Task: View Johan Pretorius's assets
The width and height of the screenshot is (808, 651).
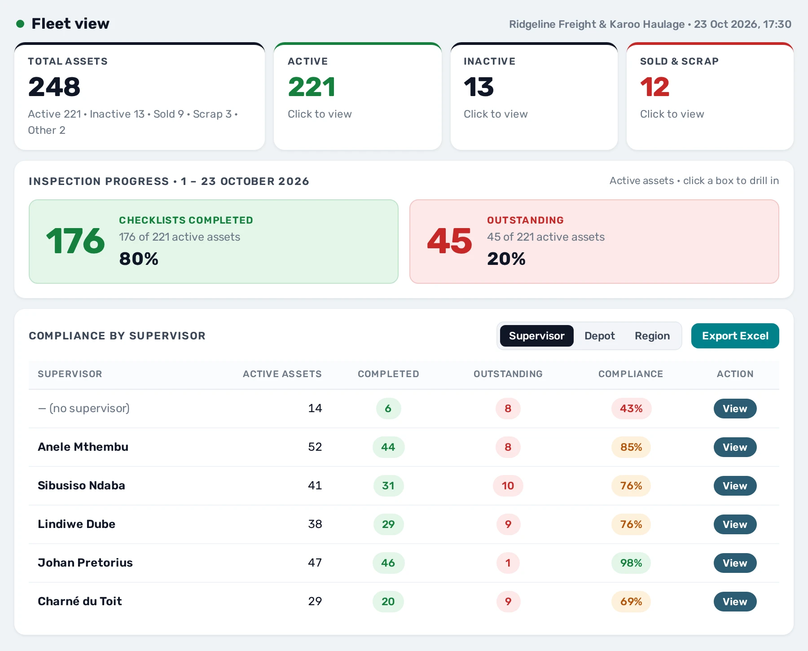Action: click(735, 563)
